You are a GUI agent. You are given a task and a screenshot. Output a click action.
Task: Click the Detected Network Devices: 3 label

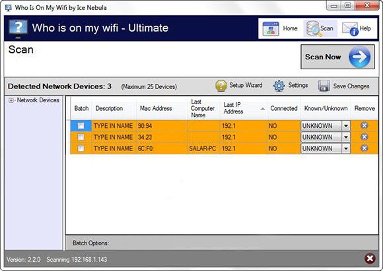59,86
